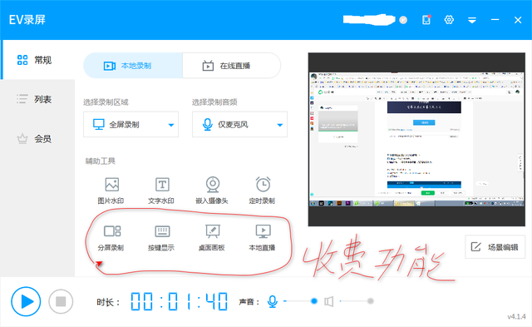Select the 分屏录制 split-screen recording tool
Image resolution: width=532 pixels, height=327 pixels.
click(x=111, y=238)
